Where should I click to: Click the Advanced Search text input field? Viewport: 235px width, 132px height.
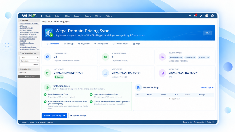click(x=26, y=65)
